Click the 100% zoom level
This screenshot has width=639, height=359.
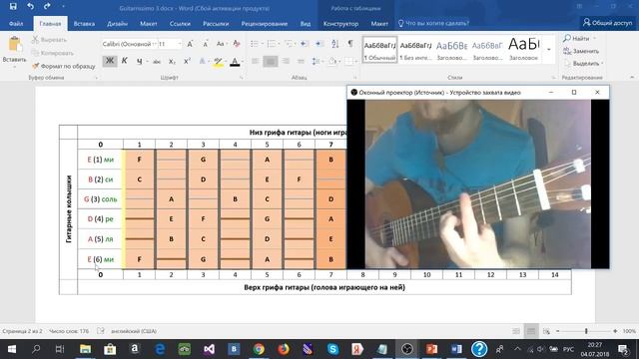629,331
